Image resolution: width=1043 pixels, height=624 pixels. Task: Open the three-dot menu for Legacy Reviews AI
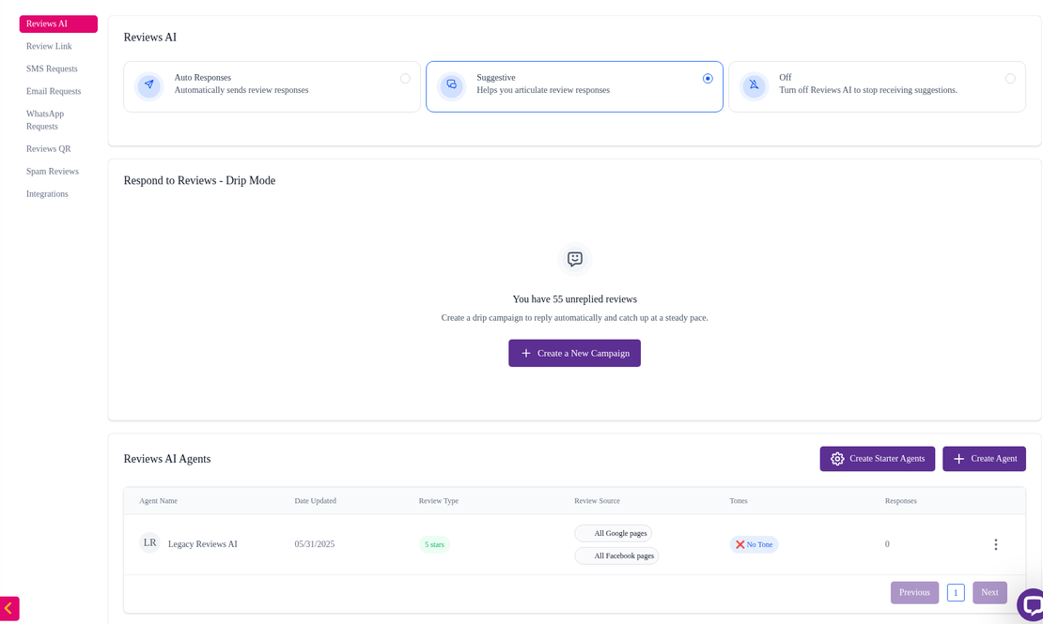pyautogui.click(x=996, y=544)
